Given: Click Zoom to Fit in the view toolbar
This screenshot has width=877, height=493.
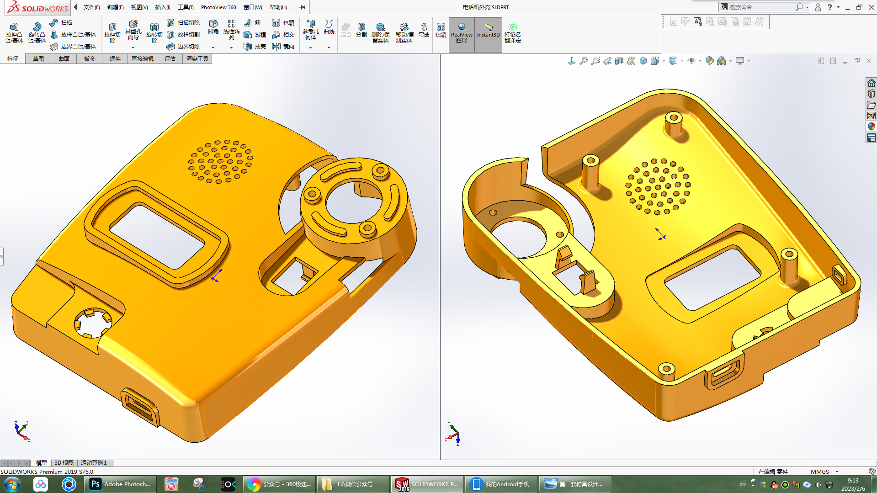Looking at the screenshot, I should coord(584,61).
